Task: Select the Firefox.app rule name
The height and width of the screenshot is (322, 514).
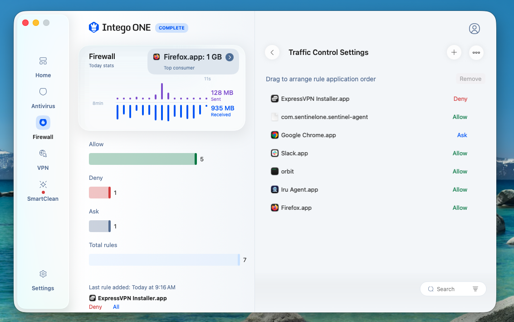Action: (x=296, y=208)
